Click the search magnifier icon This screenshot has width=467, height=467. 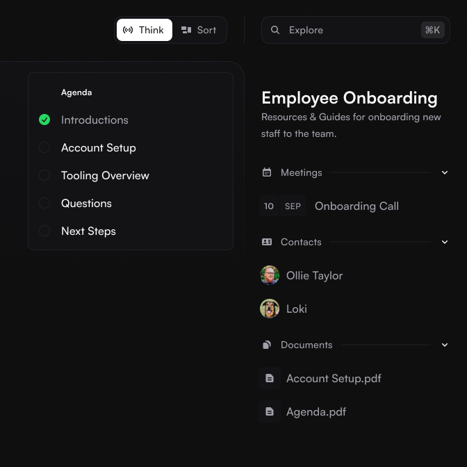coord(275,30)
